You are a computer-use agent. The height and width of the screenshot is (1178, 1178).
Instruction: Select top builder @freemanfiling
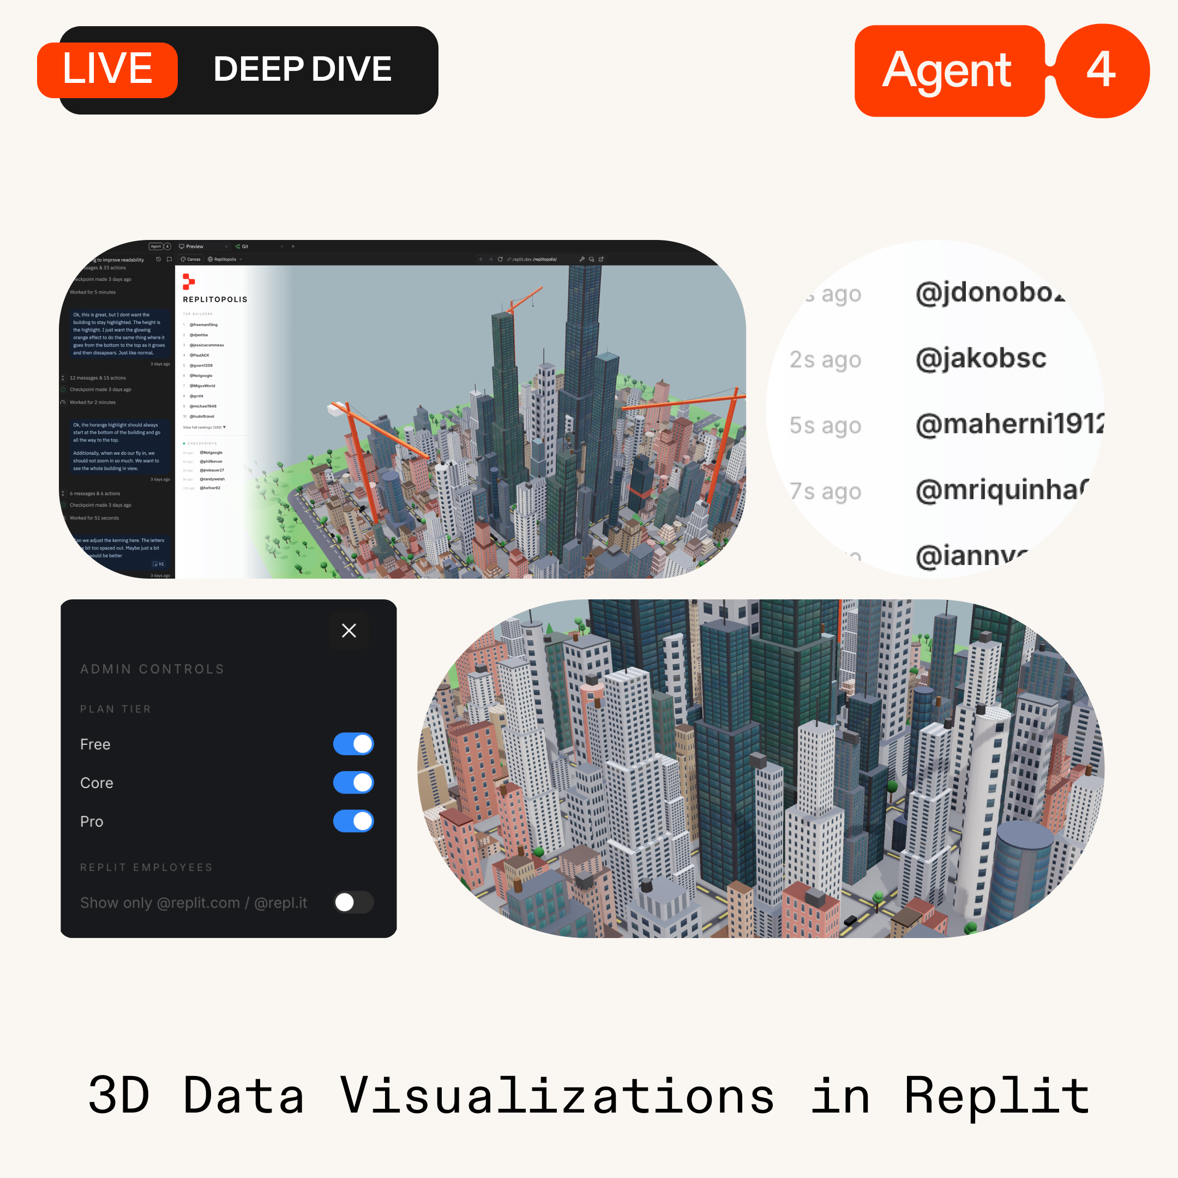pos(203,325)
